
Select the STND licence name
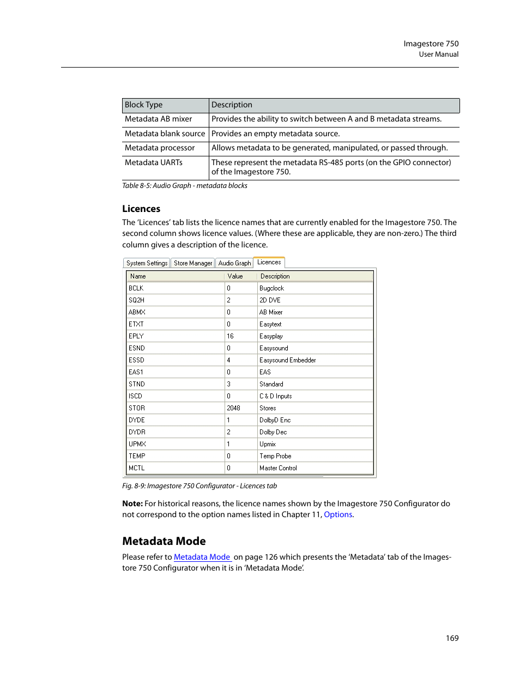(x=136, y=384)
